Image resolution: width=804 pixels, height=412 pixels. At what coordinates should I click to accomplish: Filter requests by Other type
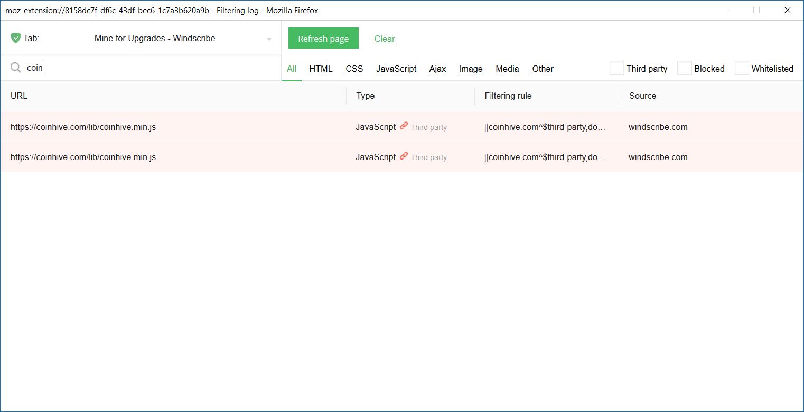(543, 69)
